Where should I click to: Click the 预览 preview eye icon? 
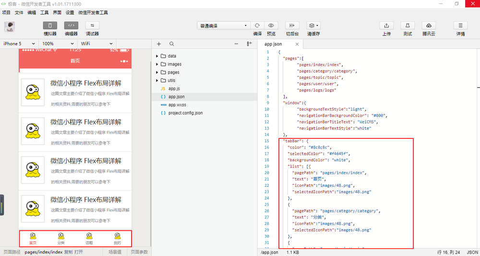pyautogui.click(x=271, y=25)
